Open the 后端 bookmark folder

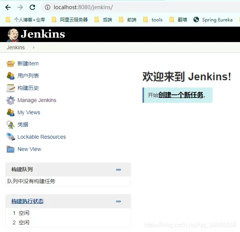(103, 19)
